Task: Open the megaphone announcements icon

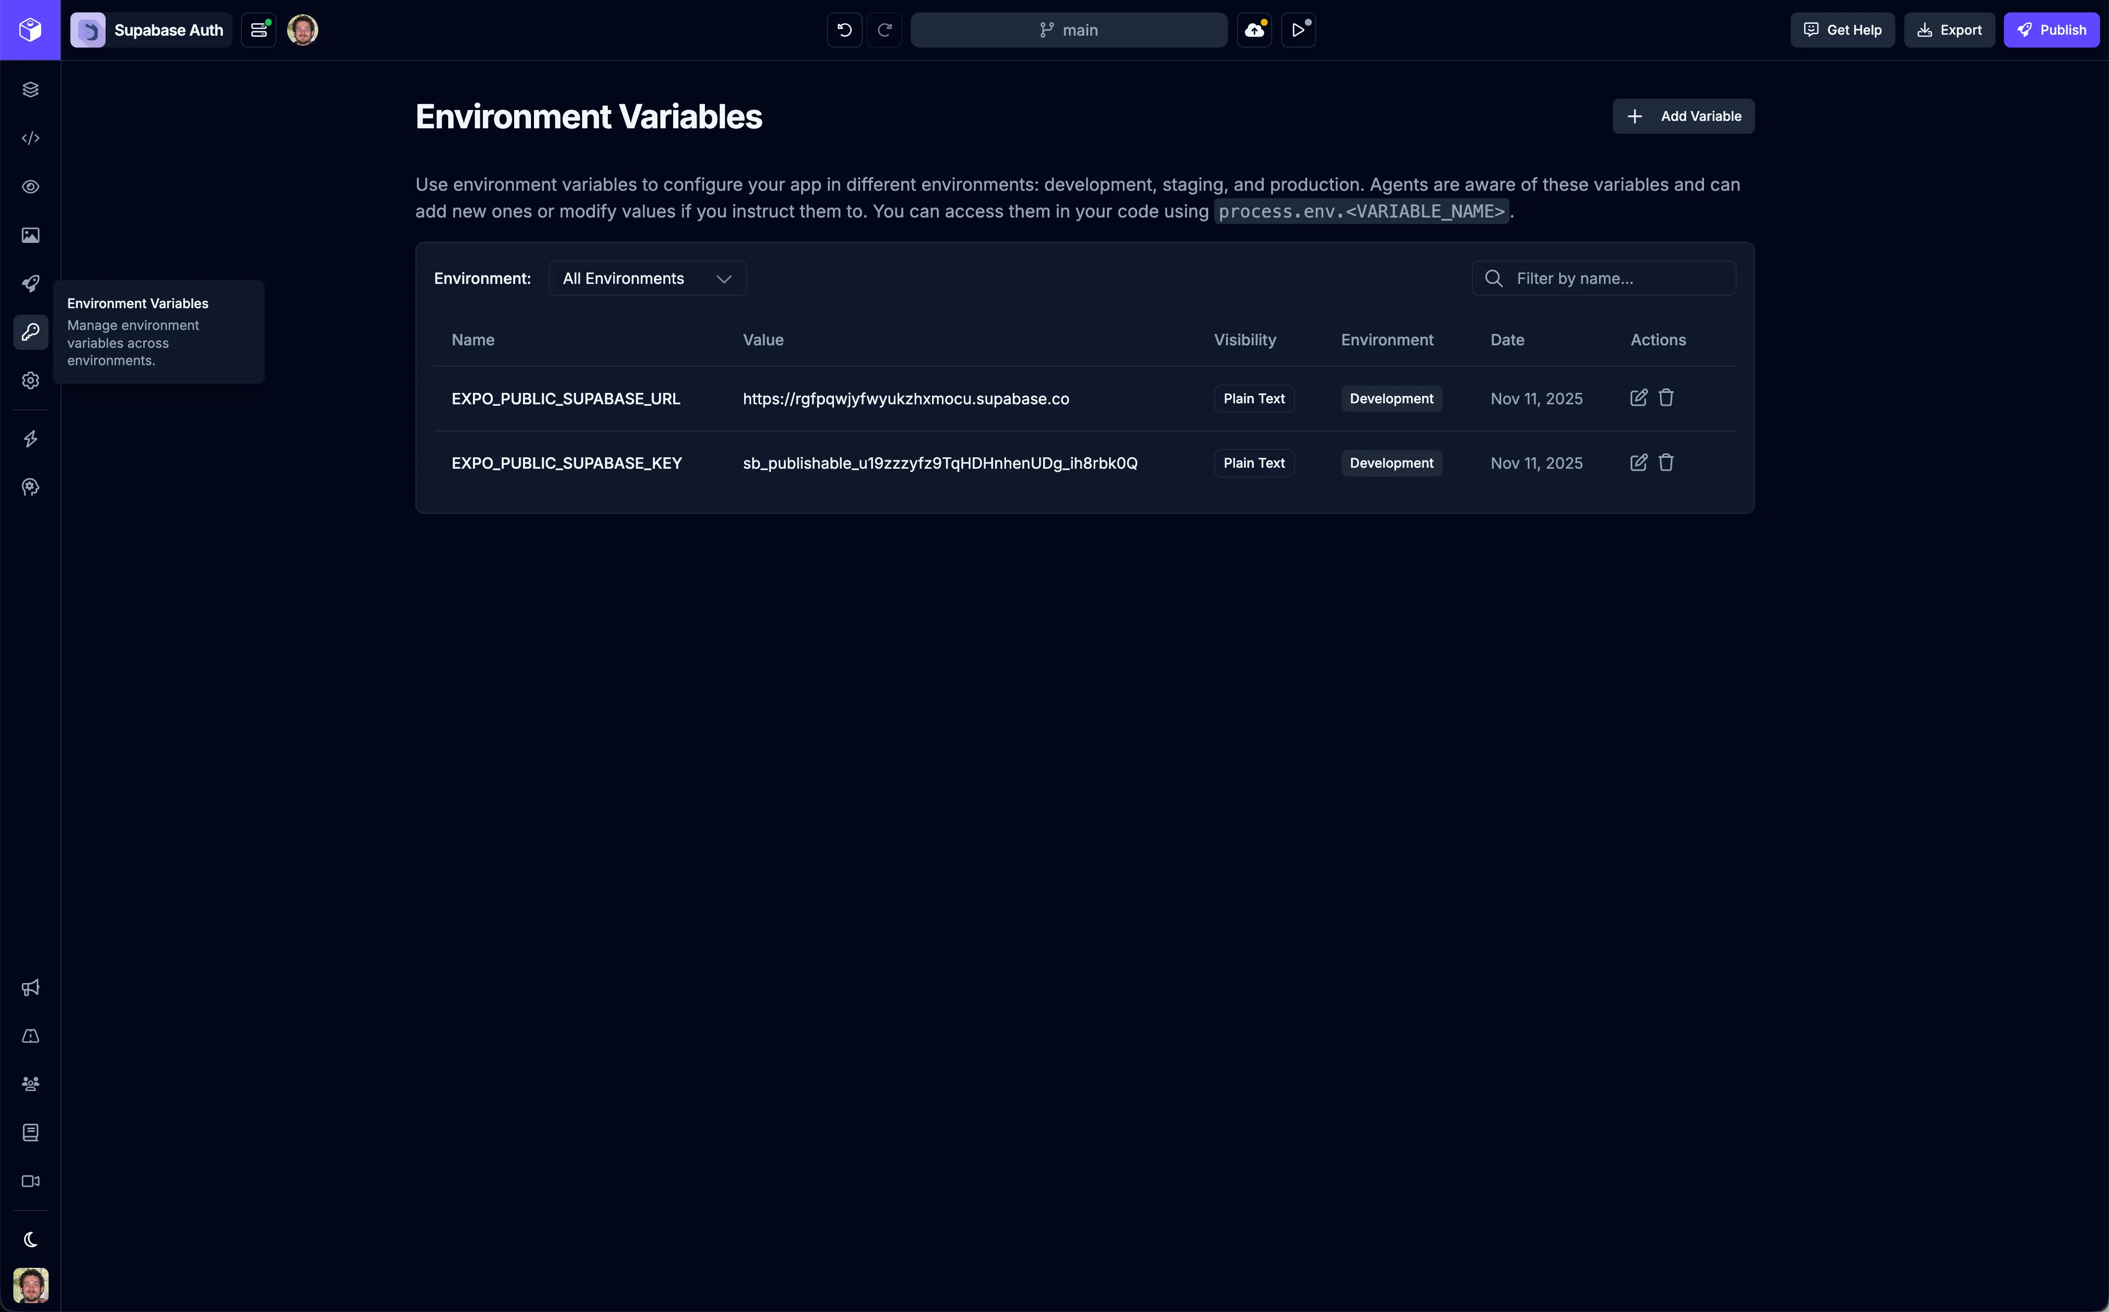Action: click(30, 987)
